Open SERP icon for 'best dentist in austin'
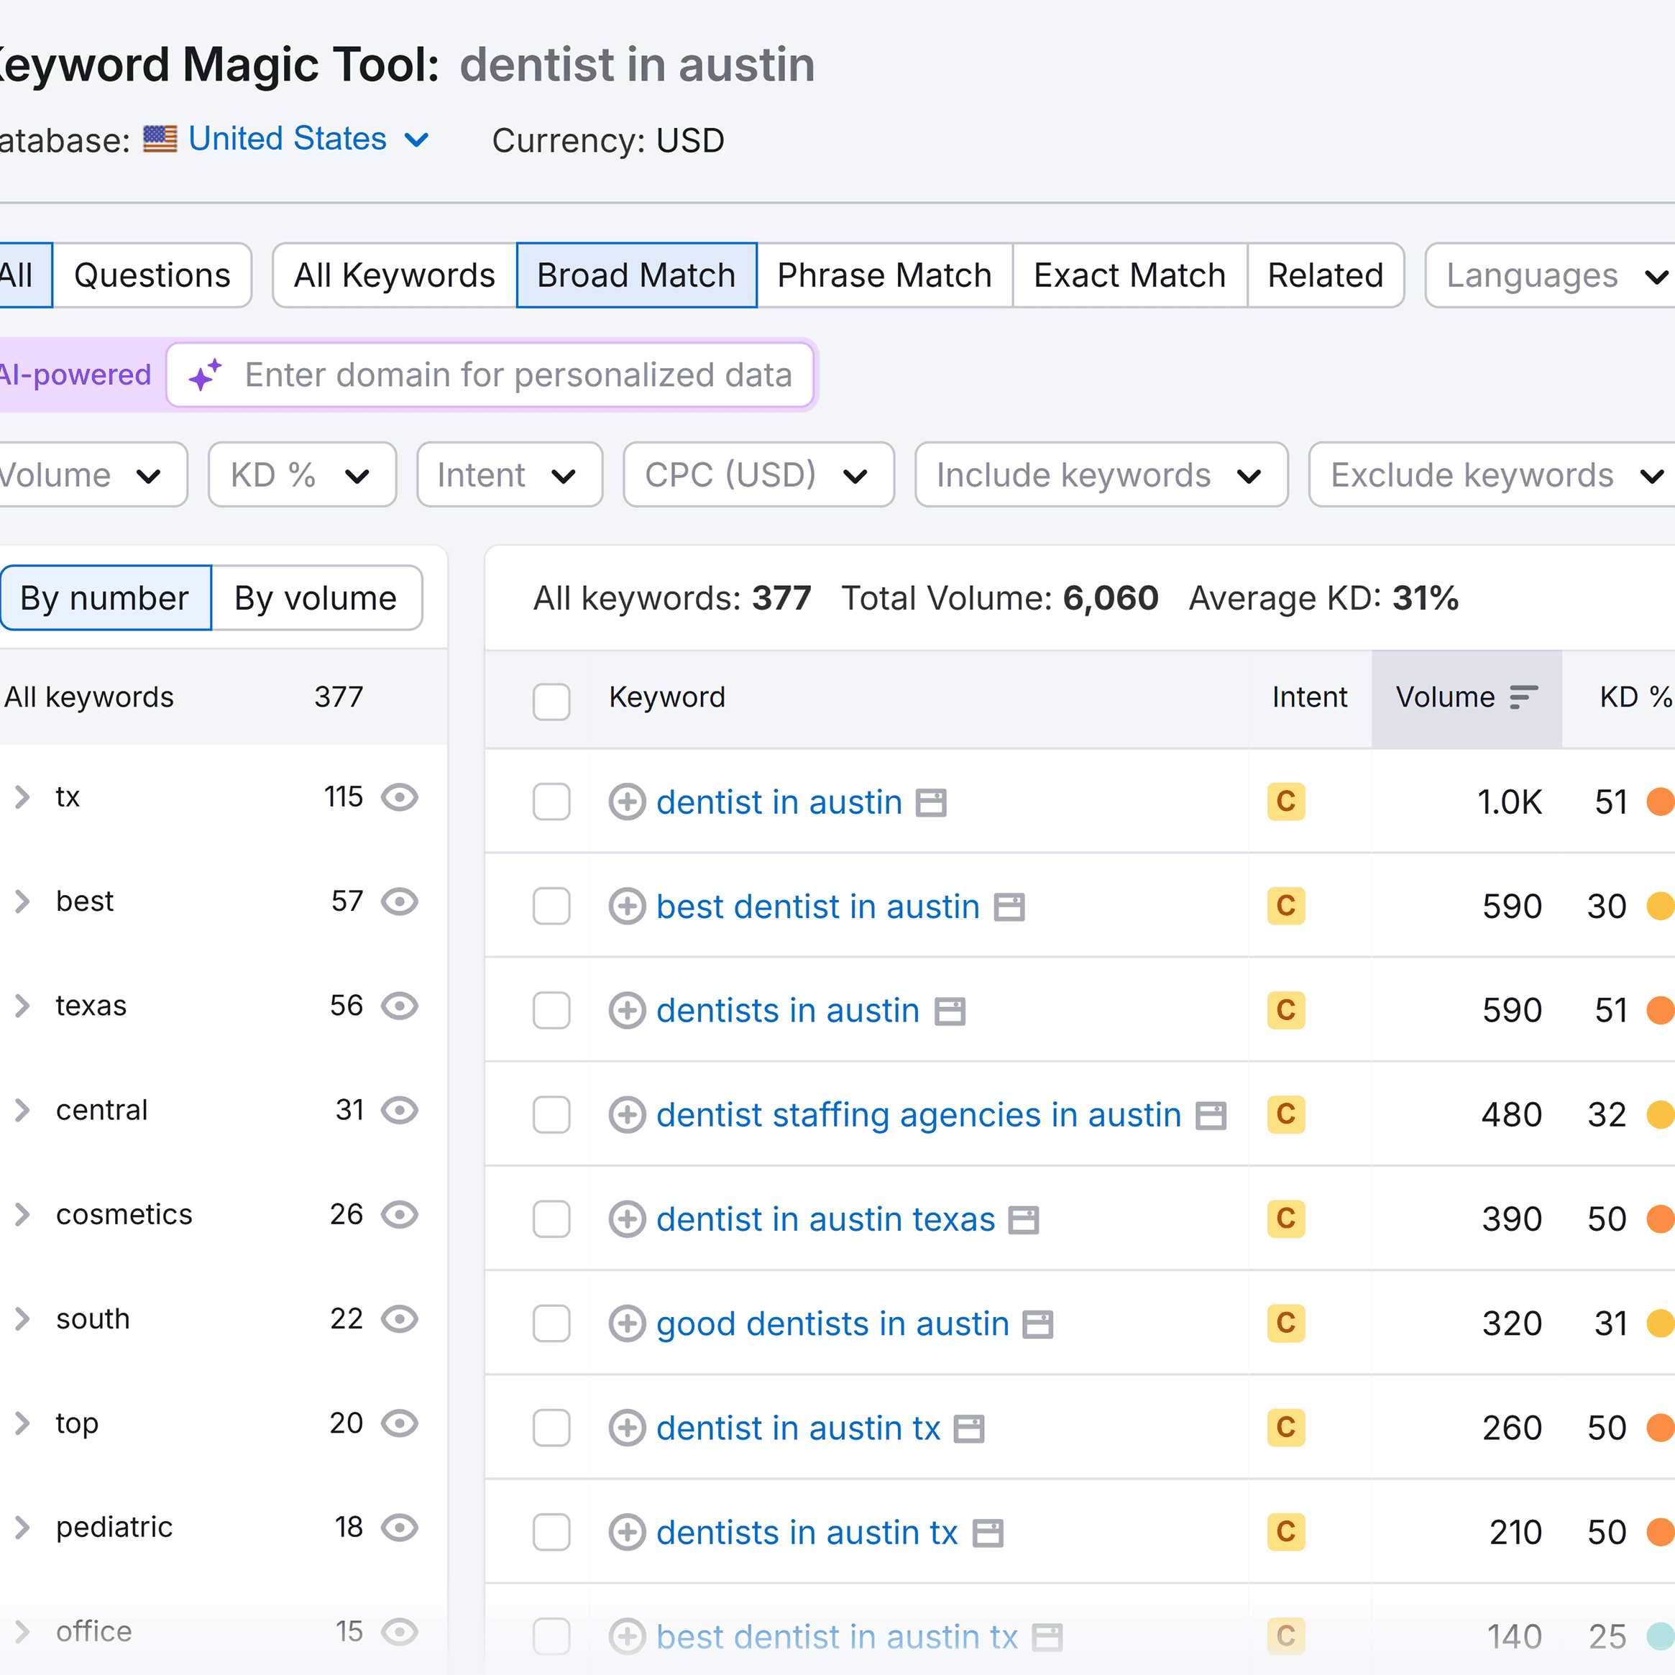The width and height of the screenshot is (1675, 1675). [1009, 907]
